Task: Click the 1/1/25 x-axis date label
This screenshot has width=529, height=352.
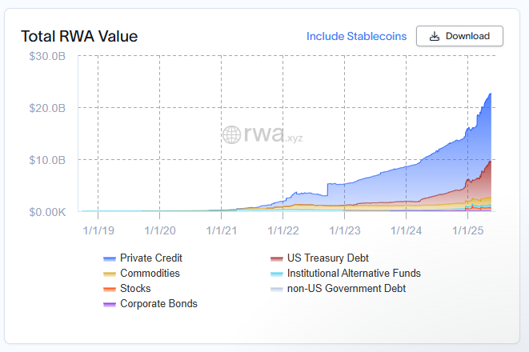Action: [467, 230]
